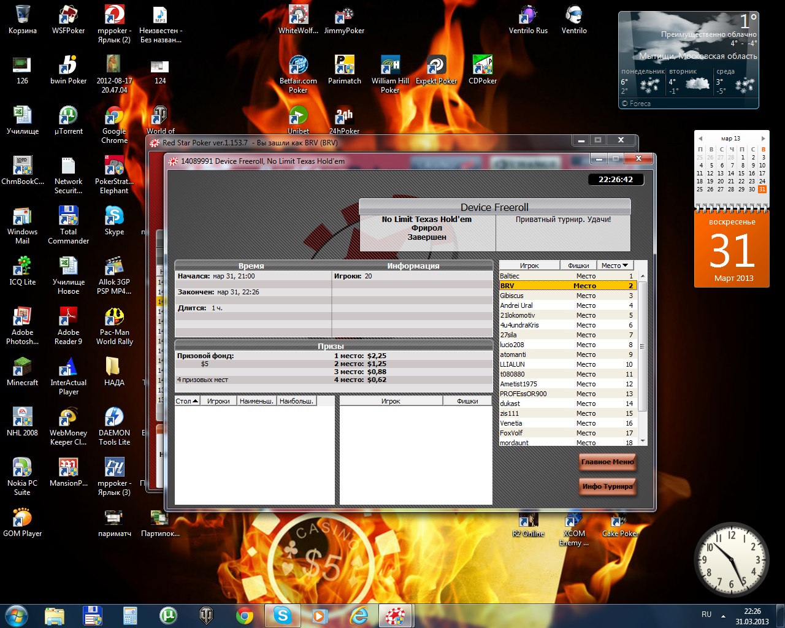The image size is (785, 628).
Task: Launch Internet Explorer from the taskbar
Action: (359, 615)
